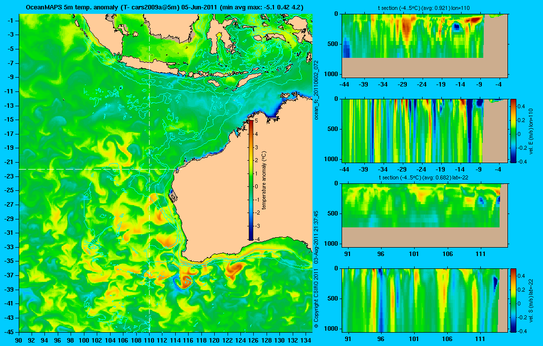The height and width of the screenshot is (346, 543).
Task: Click the '-4' tick on temperature anomaly colorbar
Action: click(x=257, y=239)
